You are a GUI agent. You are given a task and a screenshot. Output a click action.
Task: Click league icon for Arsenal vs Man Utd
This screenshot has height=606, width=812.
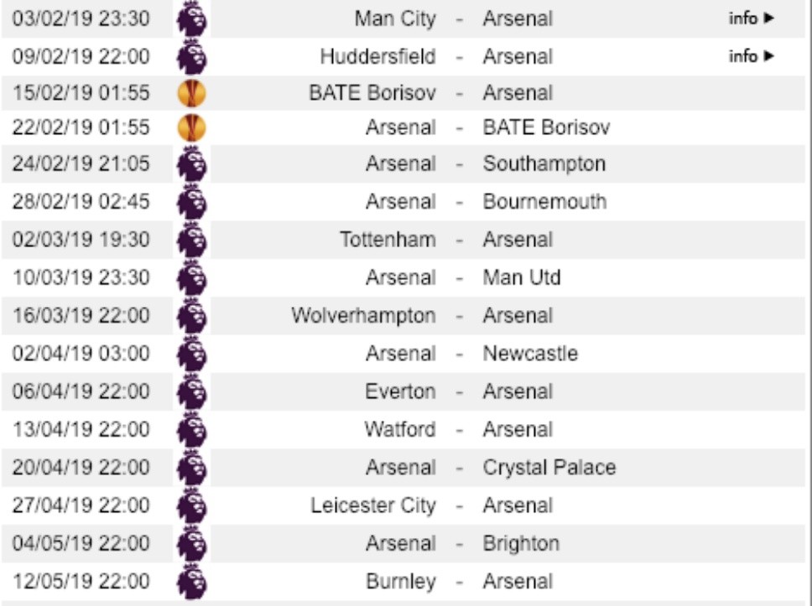point(192,278)
